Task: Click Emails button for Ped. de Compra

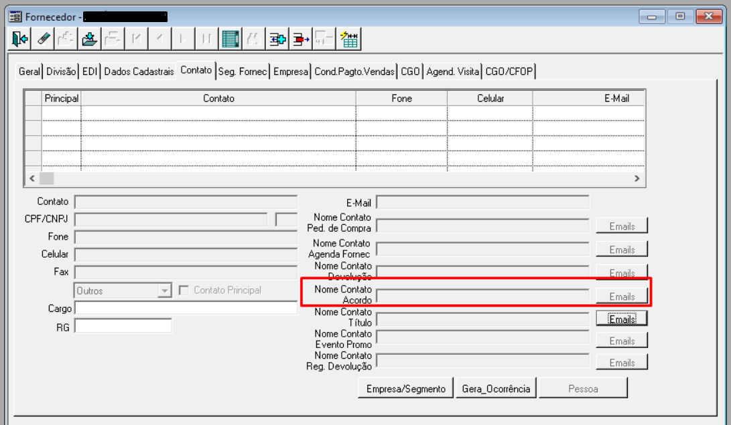Action: 622,226
